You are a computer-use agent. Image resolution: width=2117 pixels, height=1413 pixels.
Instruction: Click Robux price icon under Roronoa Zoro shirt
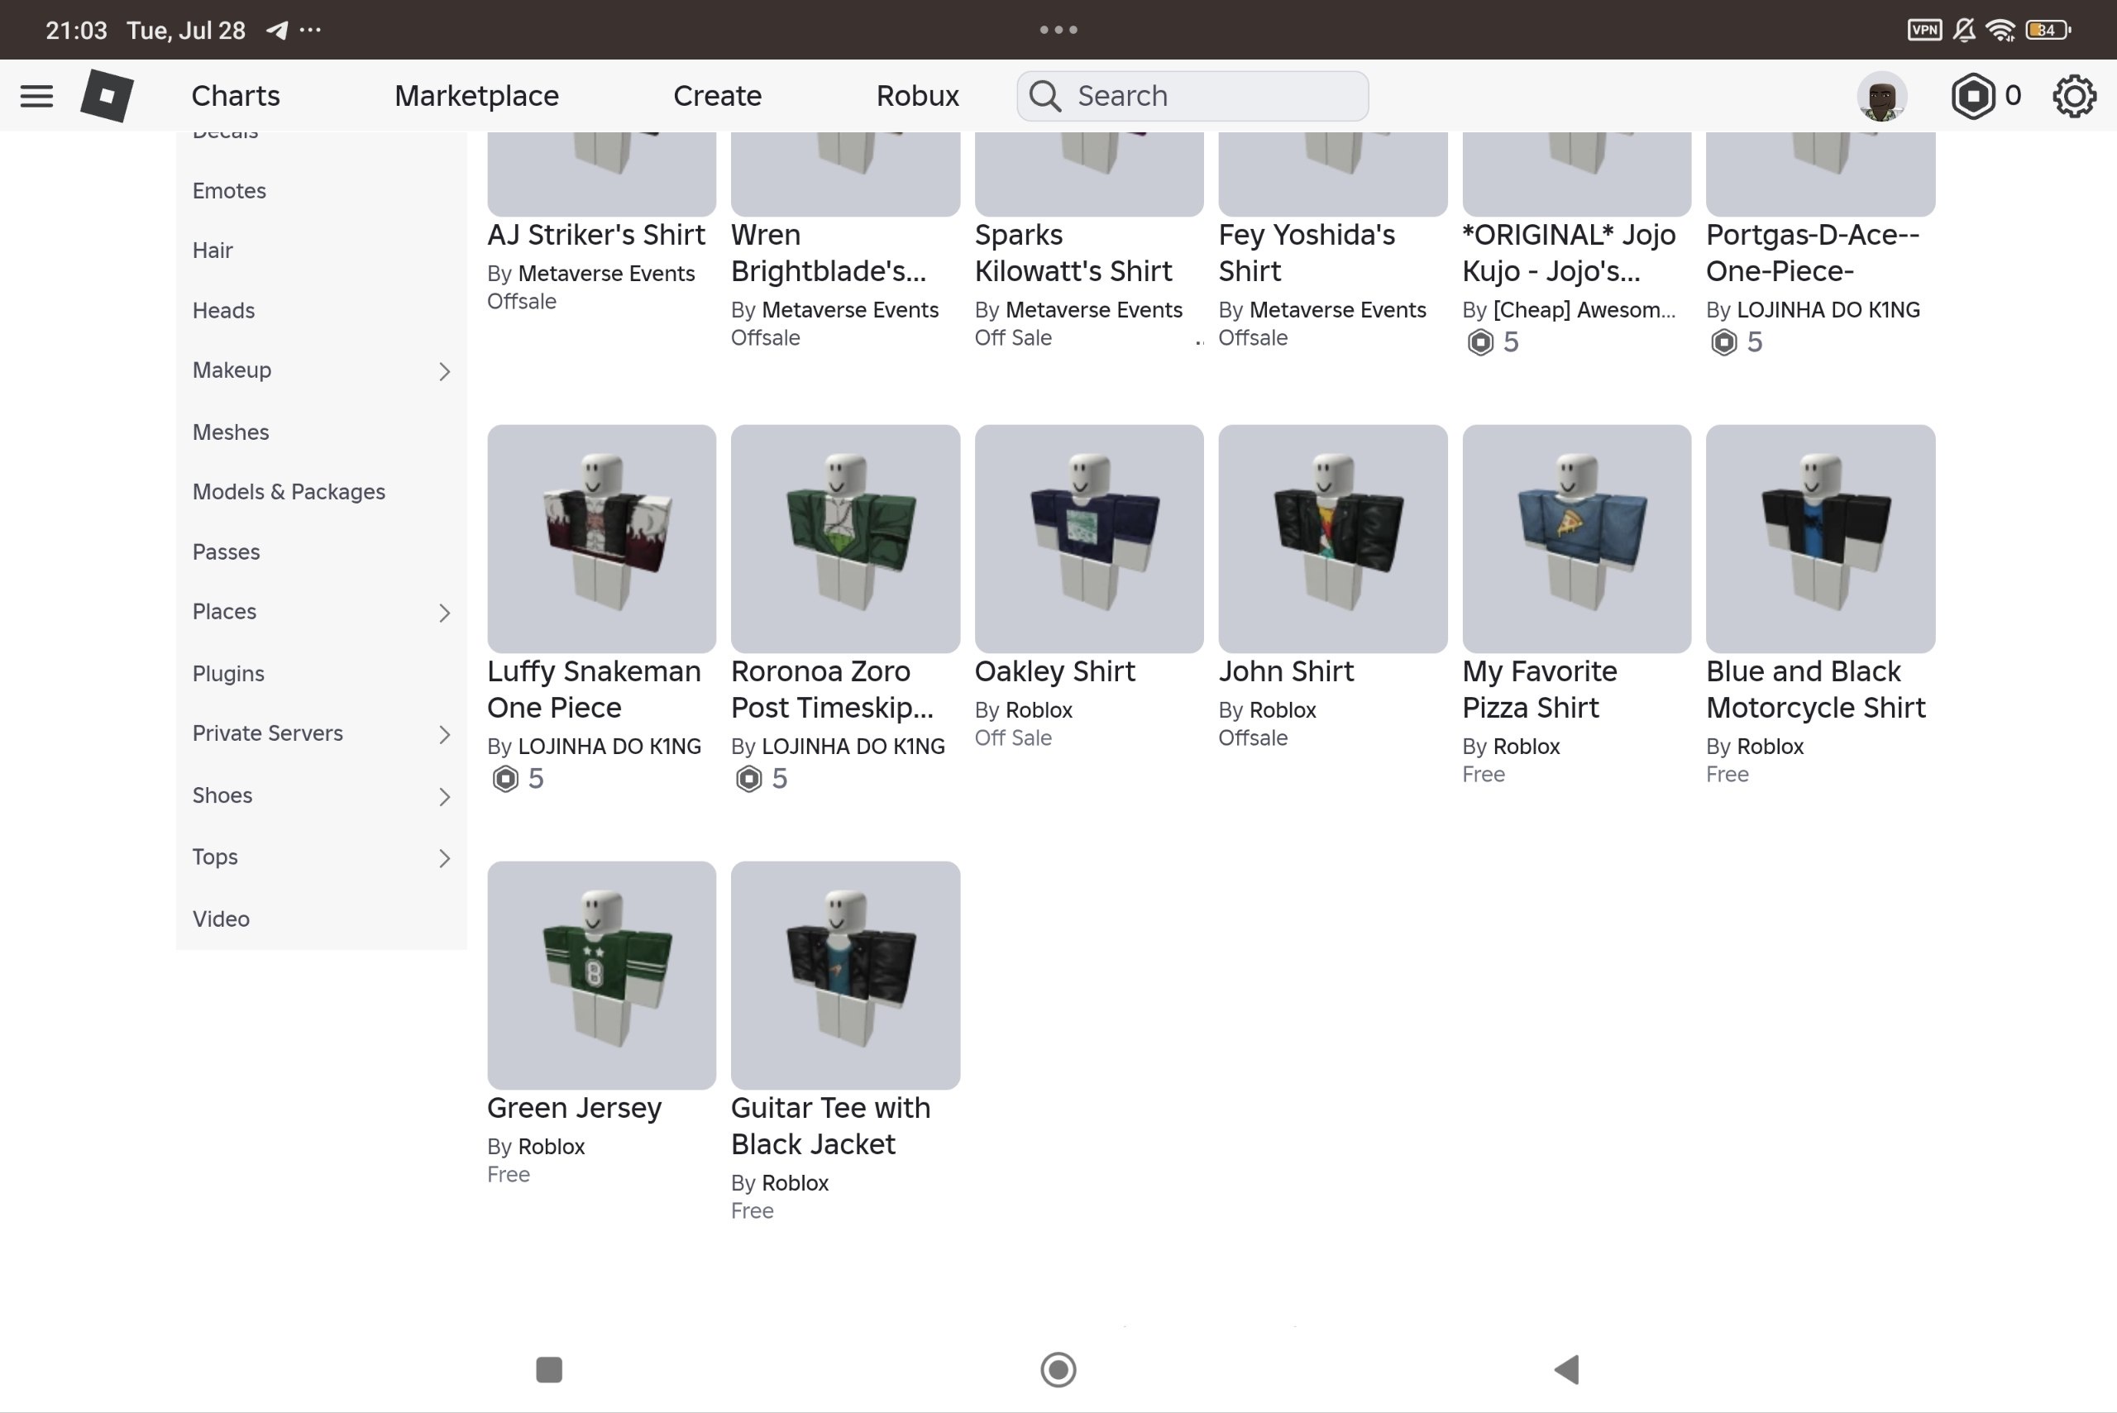[x=749, y=779]
